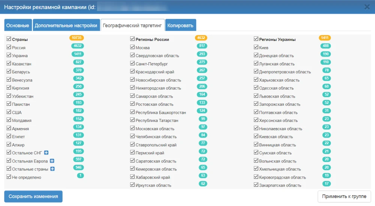Expand the Остальные страны group
Screen dimensions: 375x206
52,169
